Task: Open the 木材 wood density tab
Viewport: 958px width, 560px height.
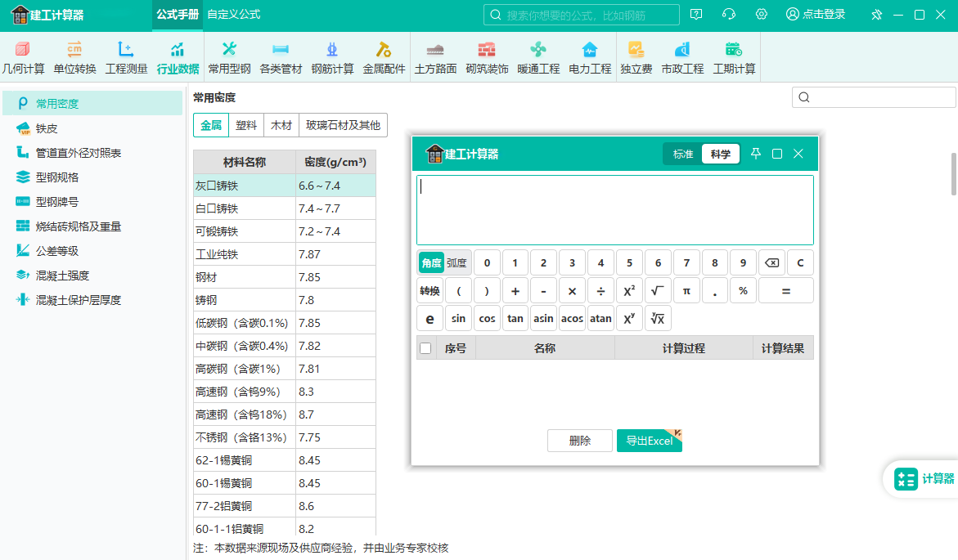Action: [281, 125]
